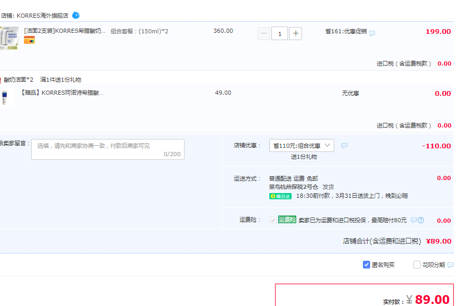This screenshot has height=306, width=458.
Task: Open the Wangwang chat icon beside KORRES海外旗舰店
Action: [76, 15]
